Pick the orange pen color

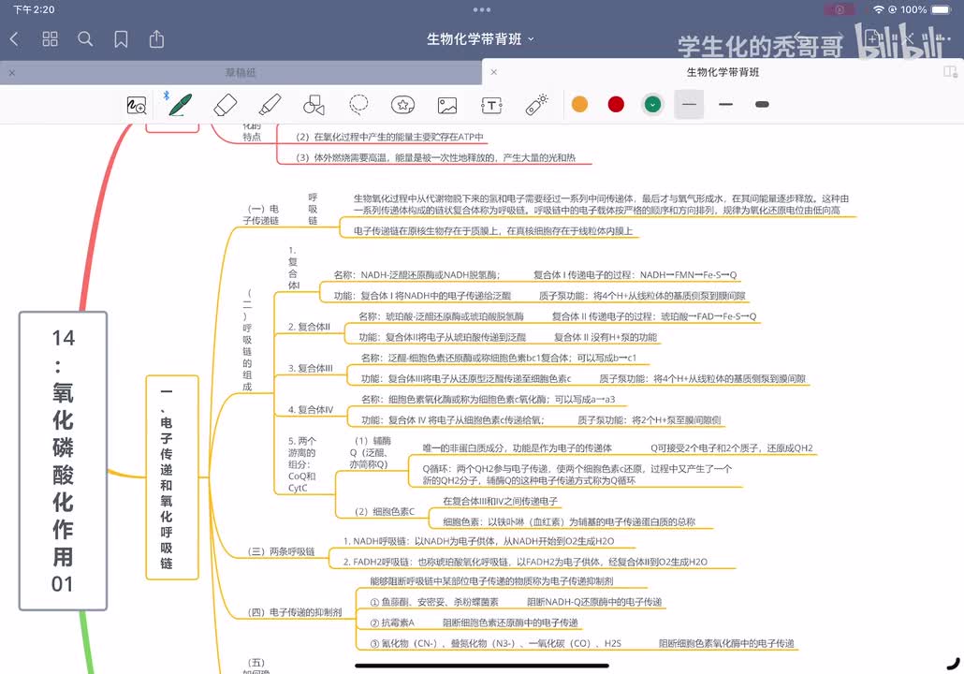coord(579,105)
